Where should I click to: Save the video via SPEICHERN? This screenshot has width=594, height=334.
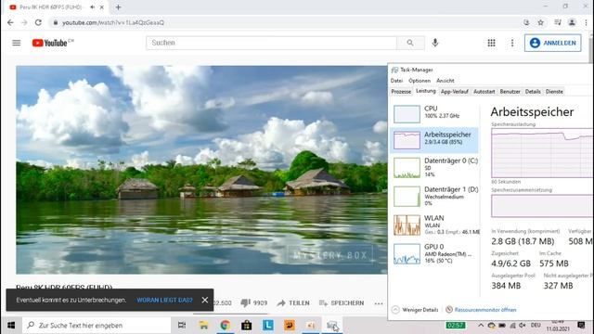342,303
